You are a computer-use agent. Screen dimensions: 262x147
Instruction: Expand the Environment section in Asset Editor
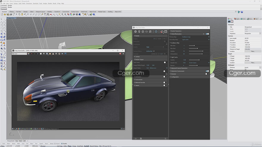click(x=150, y=80)
